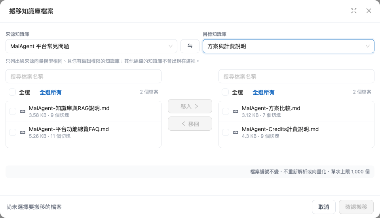Image resolution: width=380 pixels, height=218 pixels.
Task: Click the swap source and target icon
Action: pos(190,46)
